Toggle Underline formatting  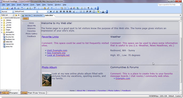click(x=57, y=11)
